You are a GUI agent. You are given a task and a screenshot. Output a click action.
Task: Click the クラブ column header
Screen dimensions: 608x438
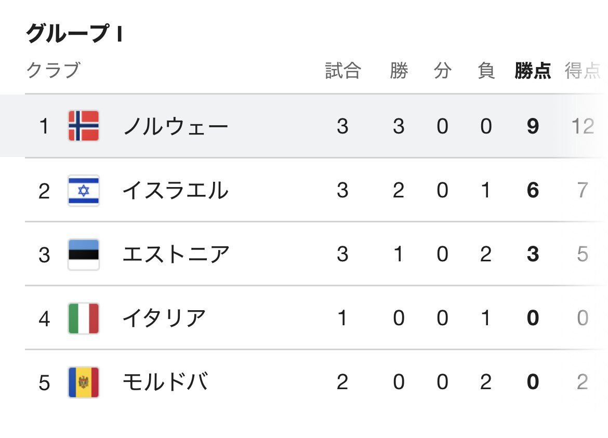(54, 70)
